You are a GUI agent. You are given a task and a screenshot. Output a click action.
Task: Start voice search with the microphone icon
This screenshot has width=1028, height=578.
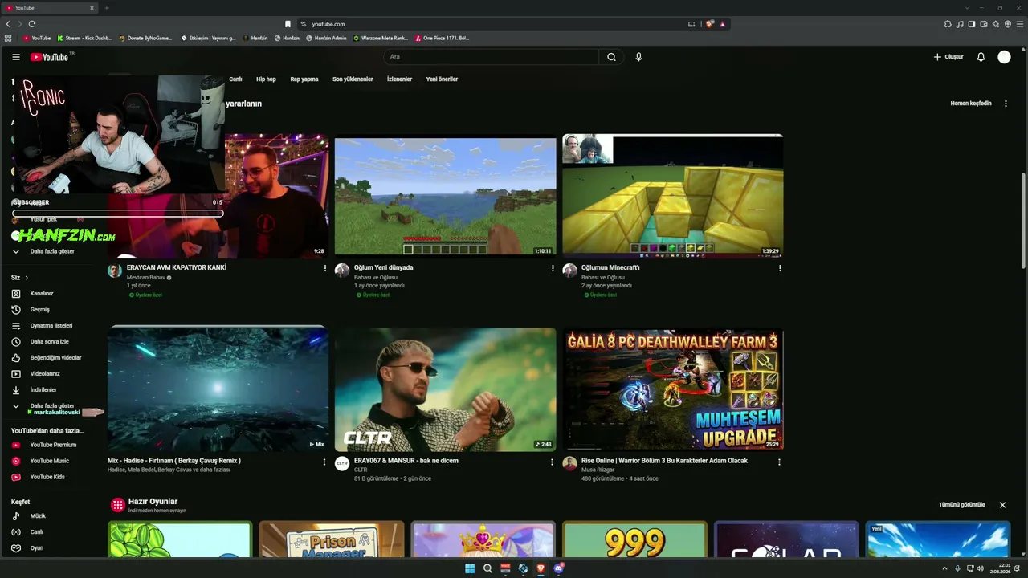[x=638, y=57]
